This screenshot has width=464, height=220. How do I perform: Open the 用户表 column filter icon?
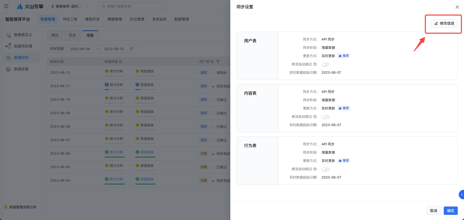(x=218, y=62)
